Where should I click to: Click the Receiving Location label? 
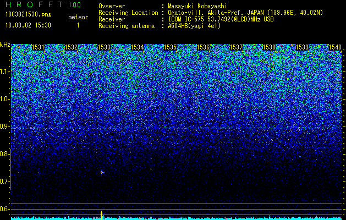[x=128, y=13]
